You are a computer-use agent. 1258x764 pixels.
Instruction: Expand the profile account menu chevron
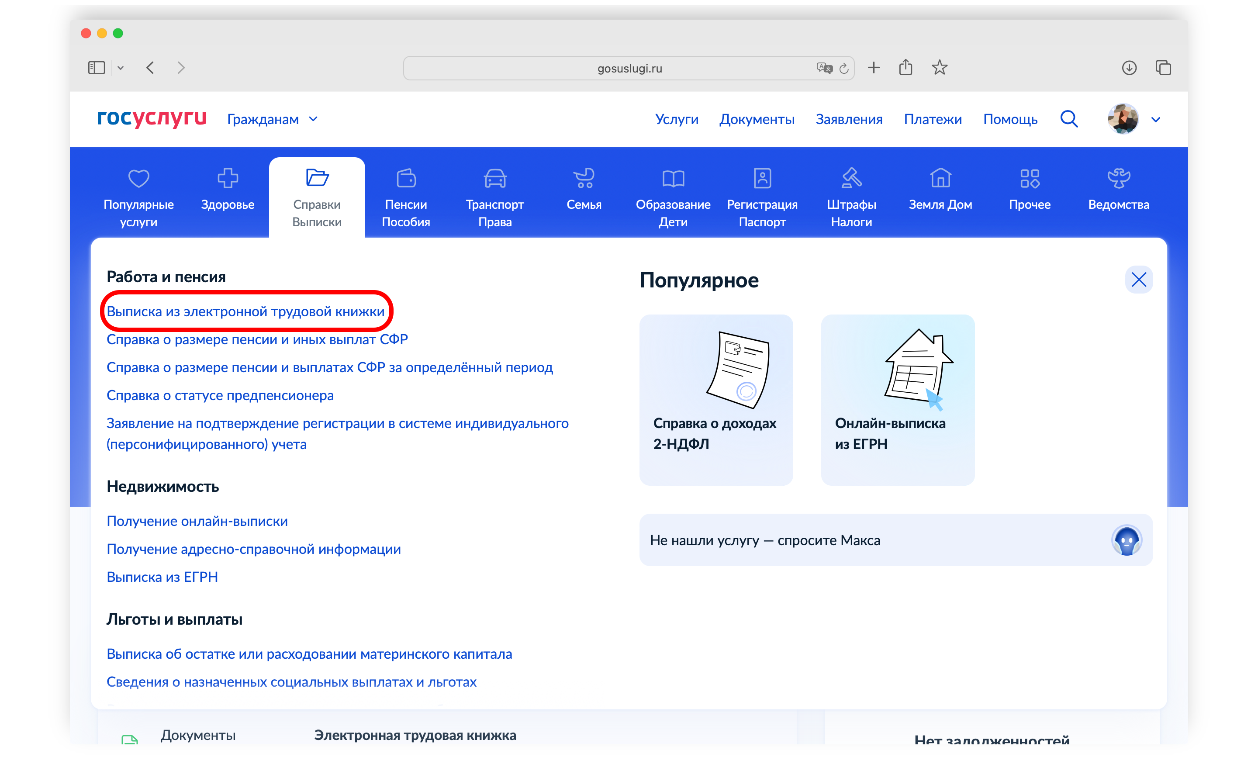tap(1155, 119)
